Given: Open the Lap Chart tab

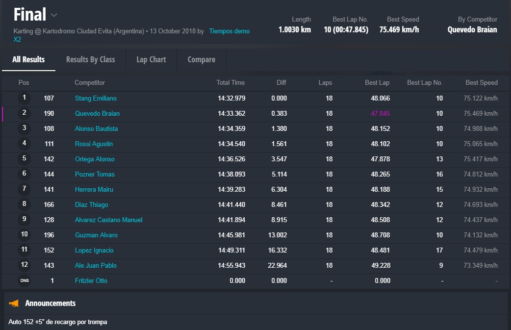Looking at the screenshot, I should [151, 59].
